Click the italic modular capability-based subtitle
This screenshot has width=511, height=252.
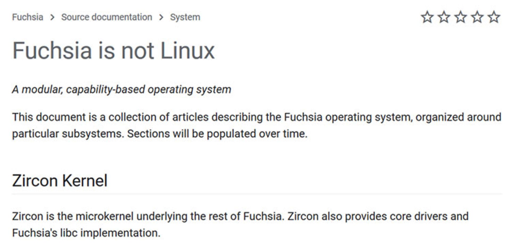coord(122,90)
